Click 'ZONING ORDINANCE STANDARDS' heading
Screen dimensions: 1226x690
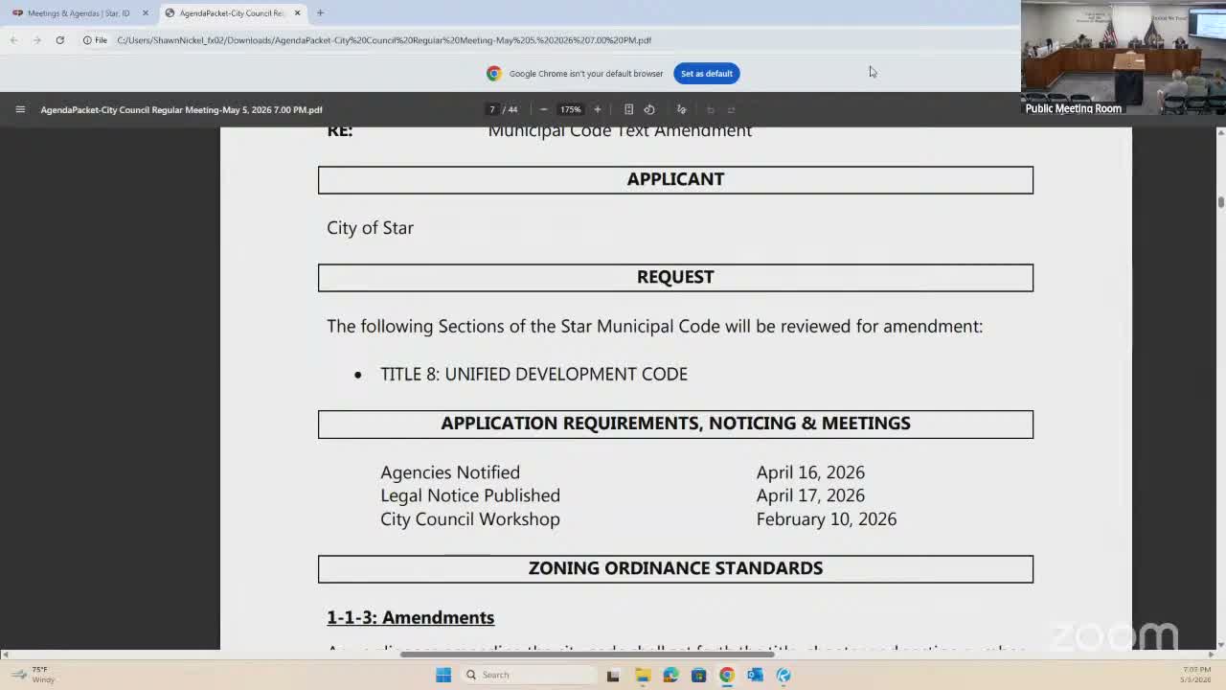click(x=675, y=568)
